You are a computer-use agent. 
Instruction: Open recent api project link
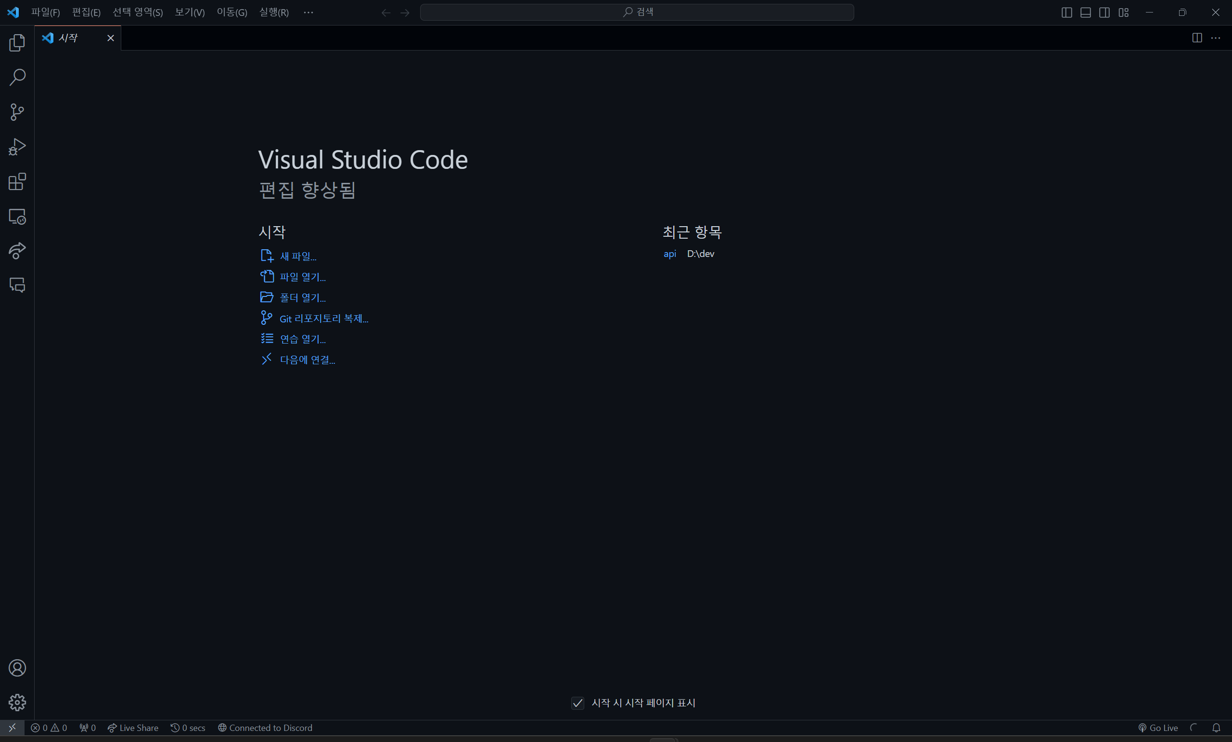pos(669,254)
